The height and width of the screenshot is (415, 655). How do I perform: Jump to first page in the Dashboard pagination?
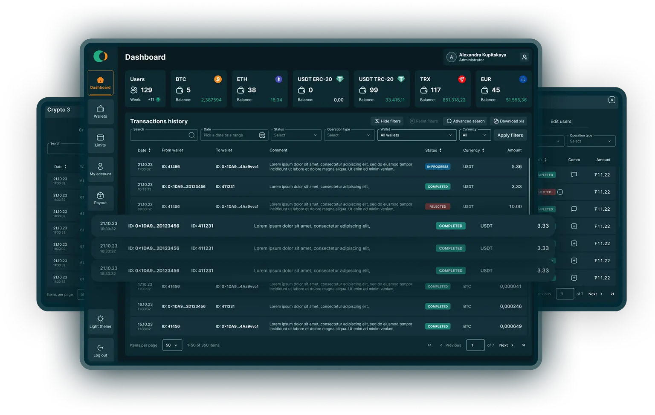pos(429,345)
